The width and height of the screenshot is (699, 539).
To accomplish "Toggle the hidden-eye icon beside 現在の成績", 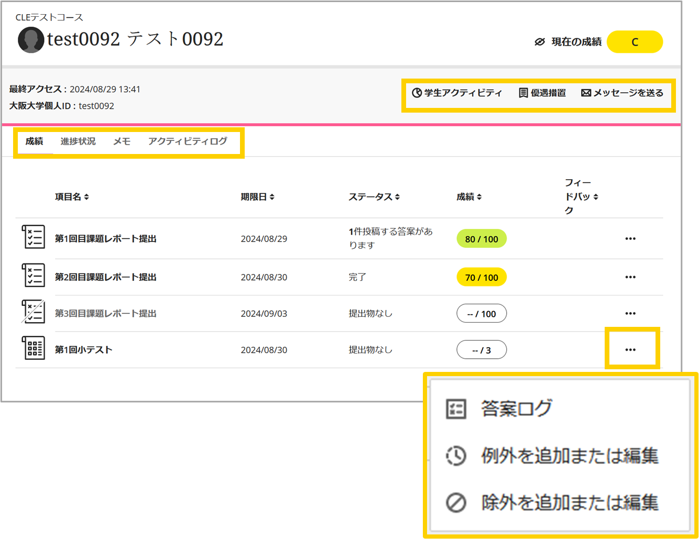I will (540, 42).
